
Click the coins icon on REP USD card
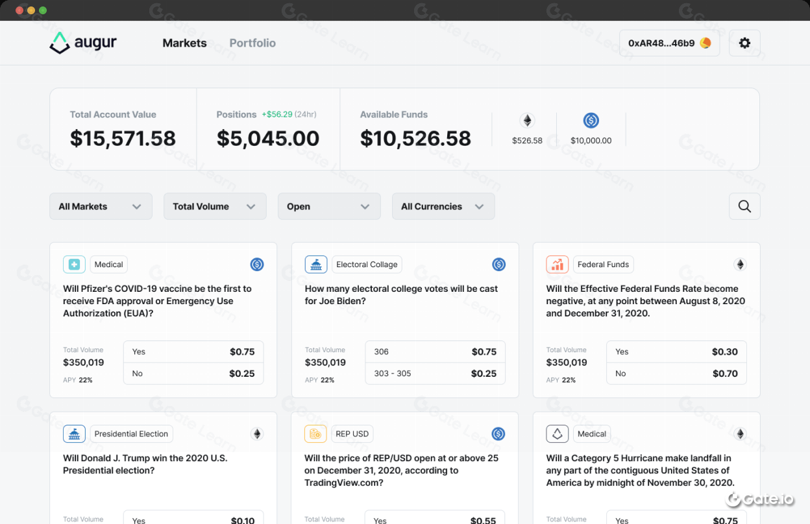pyautogui.click(x=316, y=434)
